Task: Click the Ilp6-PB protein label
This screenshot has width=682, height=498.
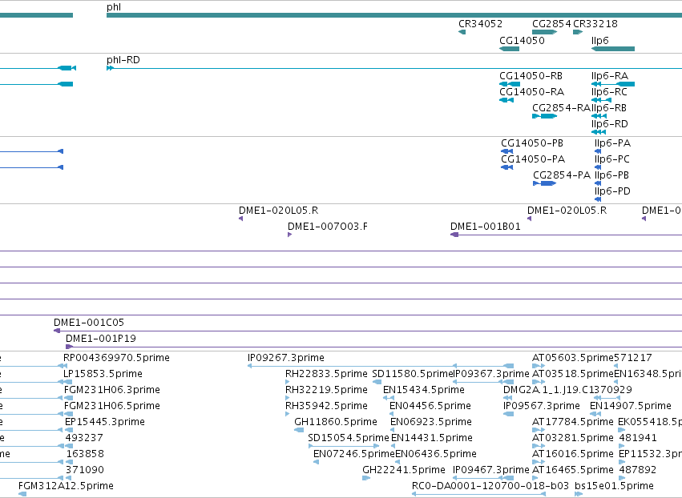Action: [611, 175]
